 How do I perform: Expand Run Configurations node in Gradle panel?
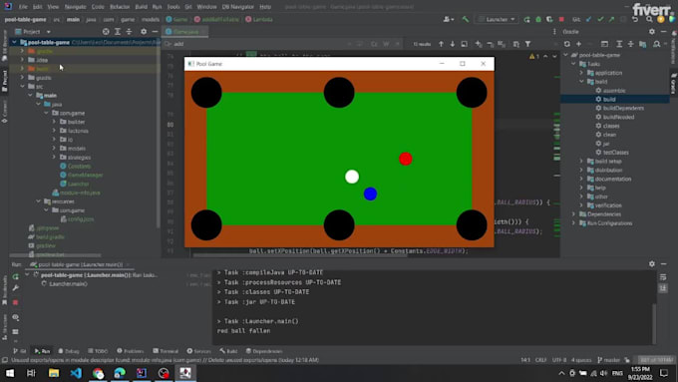tap(573, 223)
